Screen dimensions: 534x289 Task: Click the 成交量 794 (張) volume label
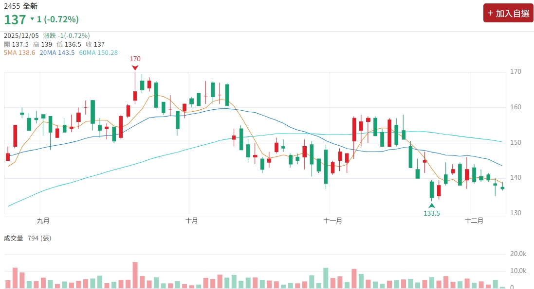27,238
